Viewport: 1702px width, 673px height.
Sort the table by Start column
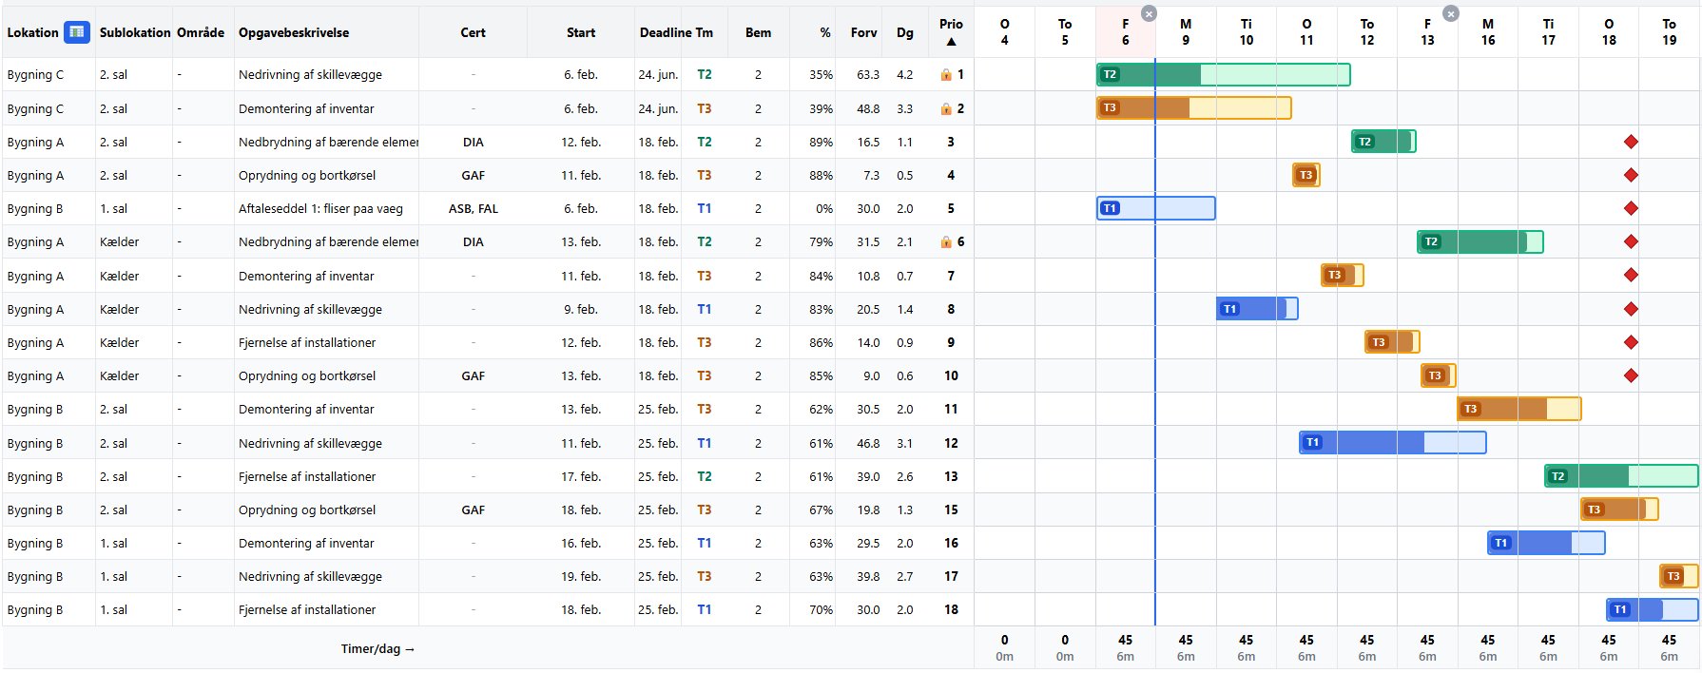580,32
